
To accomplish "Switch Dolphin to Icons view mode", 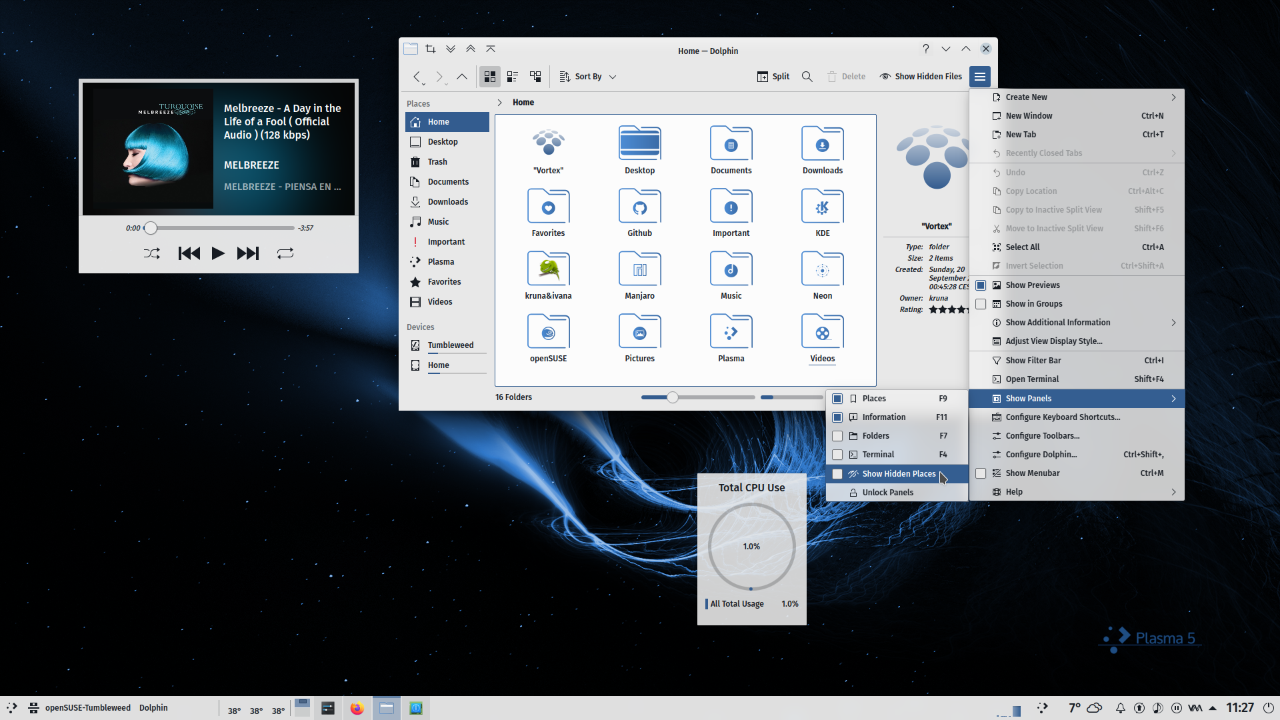I will pyautogui.click(x=490, y=77).
